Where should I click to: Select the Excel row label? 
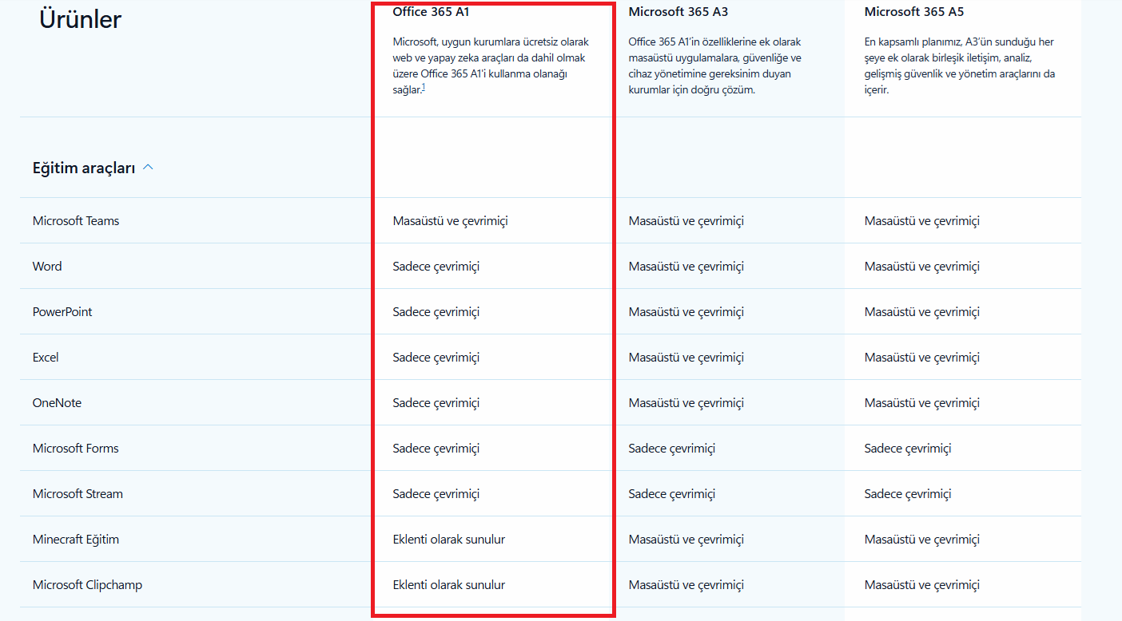coord(46,358)
